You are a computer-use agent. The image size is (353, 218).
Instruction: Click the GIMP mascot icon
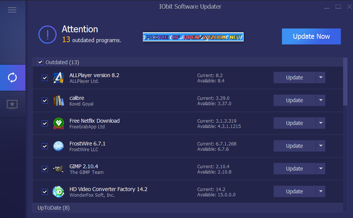pos(59,169)
